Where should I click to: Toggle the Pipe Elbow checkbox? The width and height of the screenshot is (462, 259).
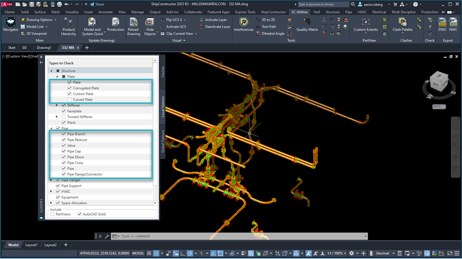pos(64,157)
